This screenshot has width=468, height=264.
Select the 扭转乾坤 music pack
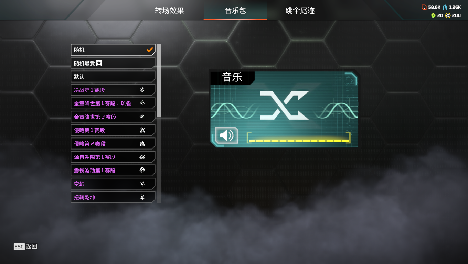click(113, 197)
